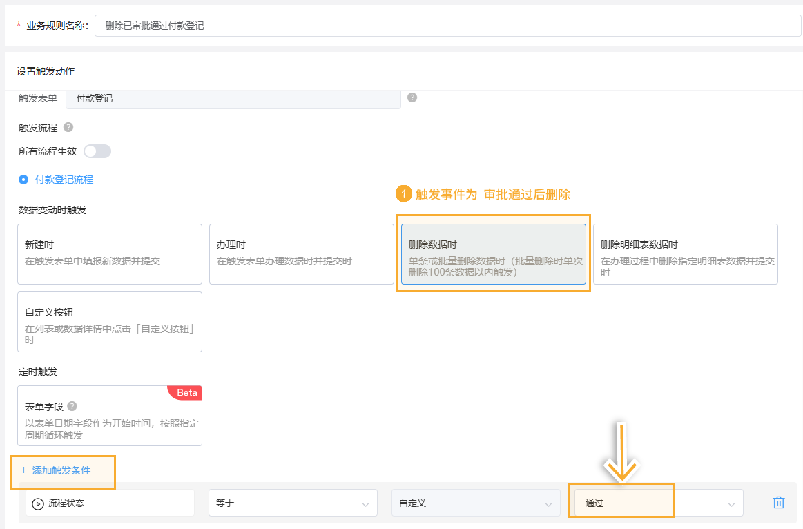803x529 pixels.
Task: Delete the 流程状态 condition with trash icon
Action: coord(779,503)
